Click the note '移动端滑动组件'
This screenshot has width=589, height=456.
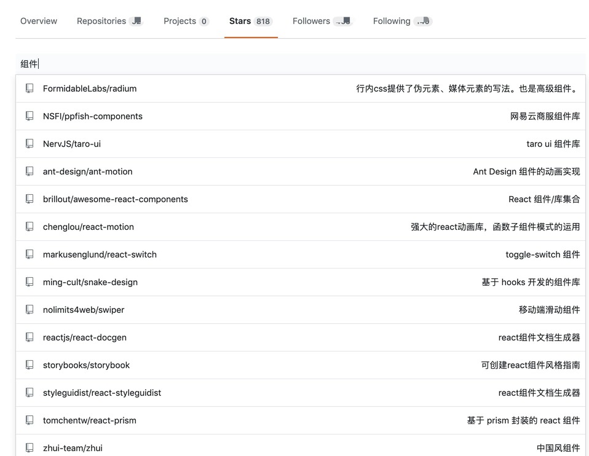[549, 310]
